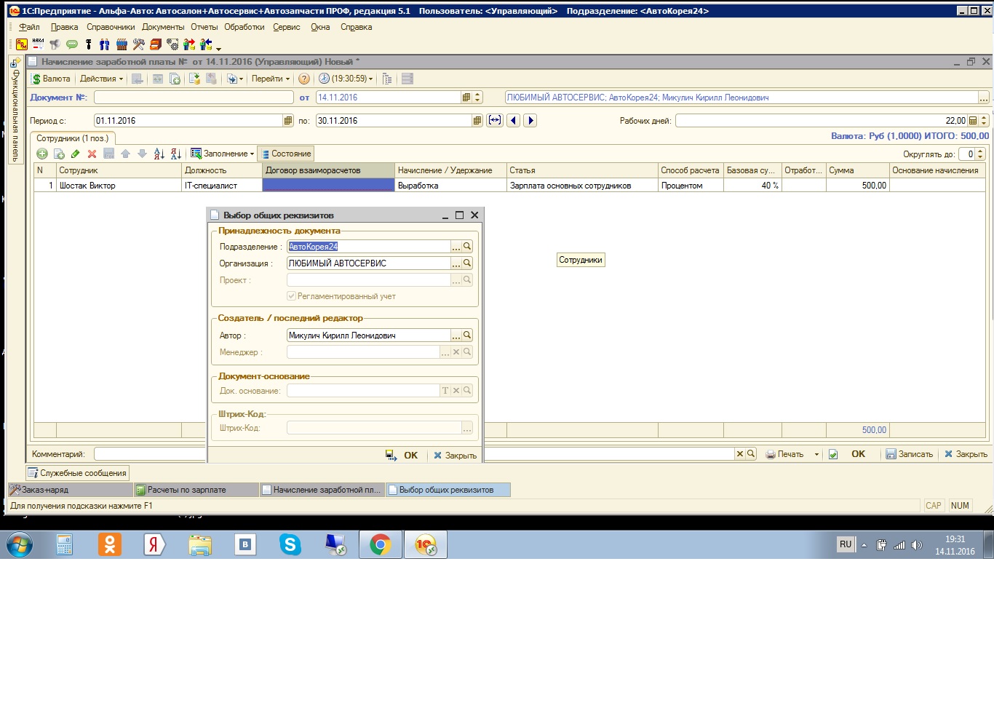Toggle the Регламентированный учет checkbox
This screenshot has width=994, height=703.
click(x=291, y=296)
